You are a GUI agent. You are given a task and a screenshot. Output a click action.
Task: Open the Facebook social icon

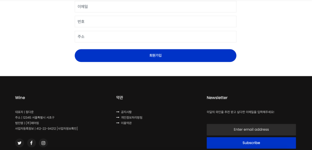click(31, 143)
